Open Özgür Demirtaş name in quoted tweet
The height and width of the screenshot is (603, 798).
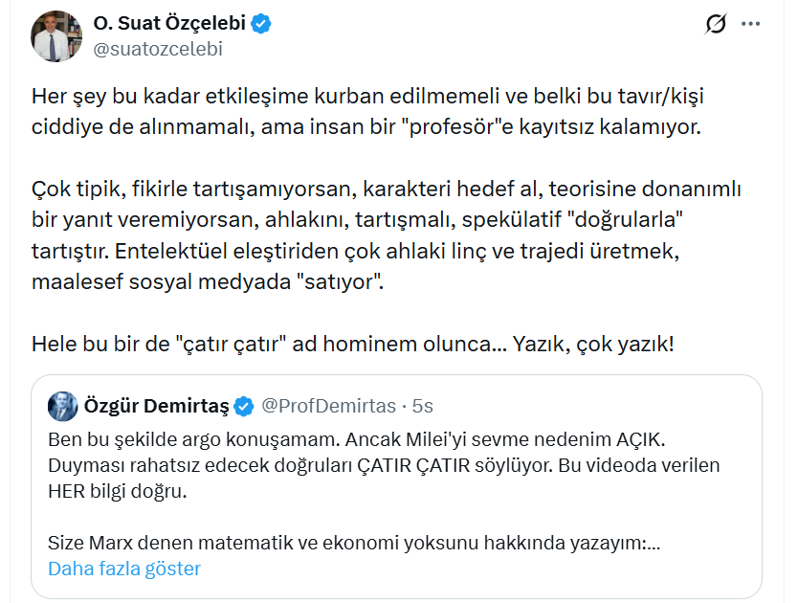(x=156, y=406)
